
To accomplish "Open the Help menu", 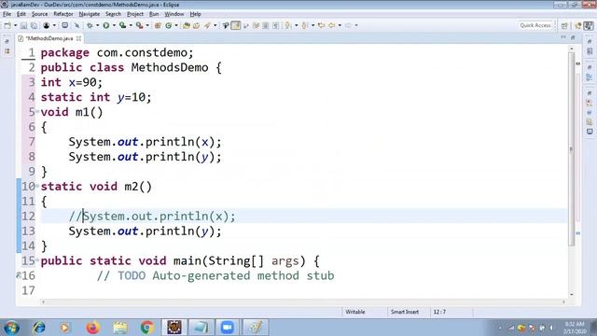I will coord(195,14).
